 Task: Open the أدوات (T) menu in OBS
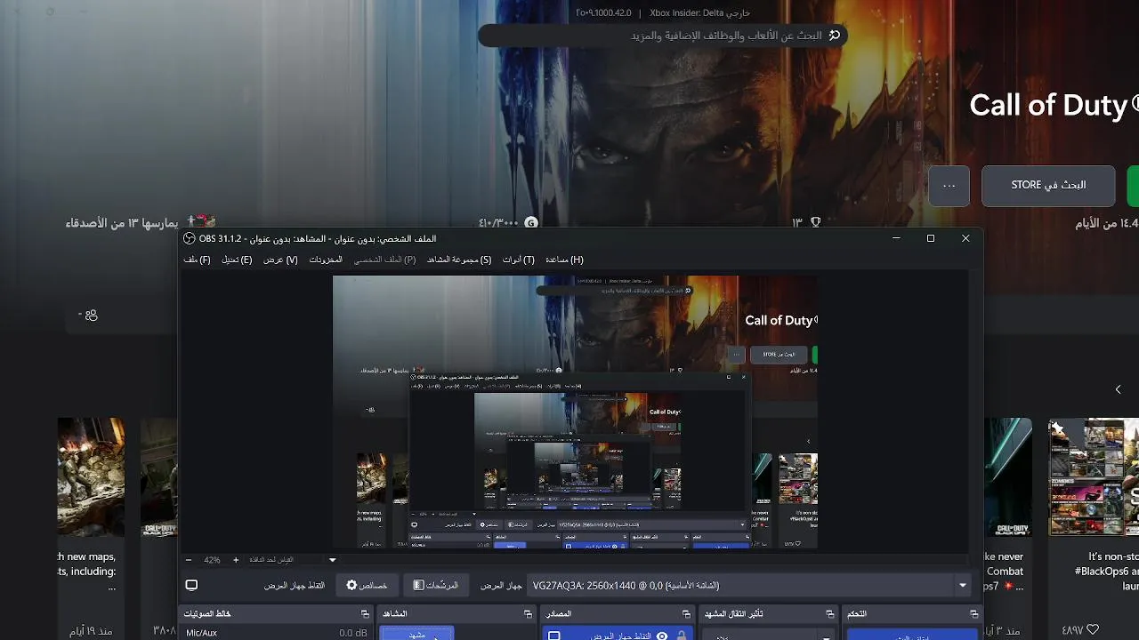(x=519, y=260)
